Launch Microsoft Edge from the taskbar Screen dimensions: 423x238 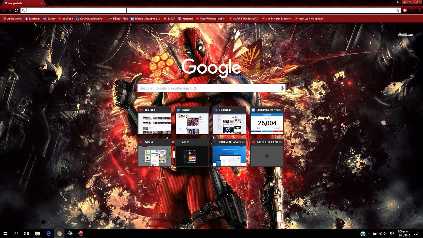click(49, 234)
